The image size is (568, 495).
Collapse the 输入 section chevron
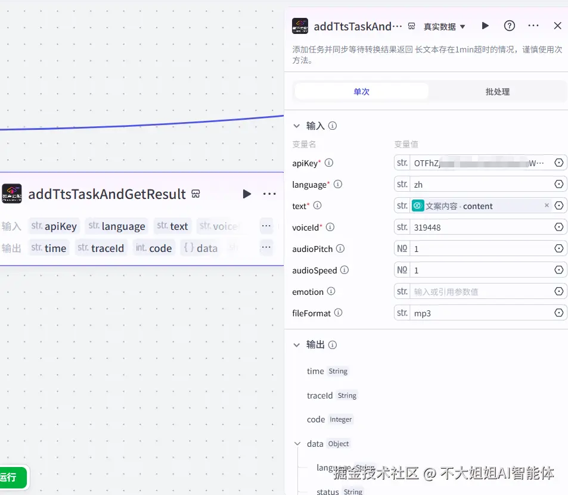(x=296, y=126)
